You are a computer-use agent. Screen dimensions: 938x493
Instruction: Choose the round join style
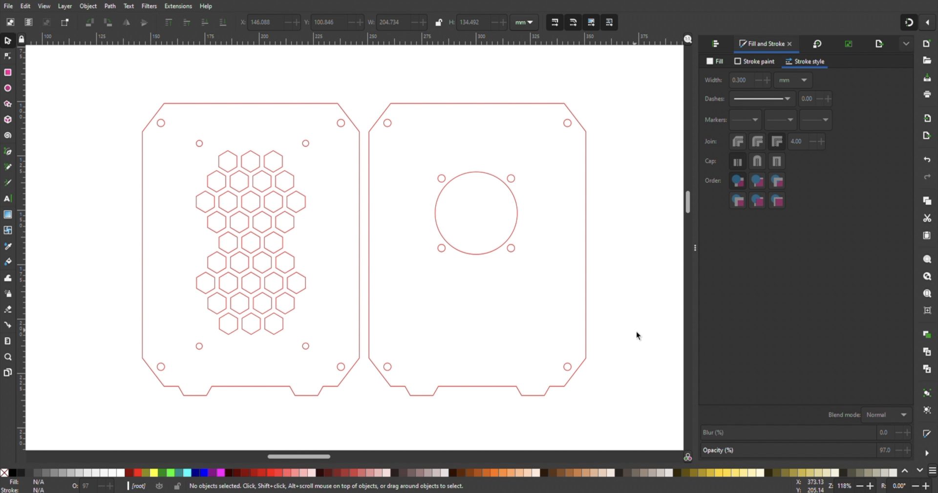coord(757,142)
